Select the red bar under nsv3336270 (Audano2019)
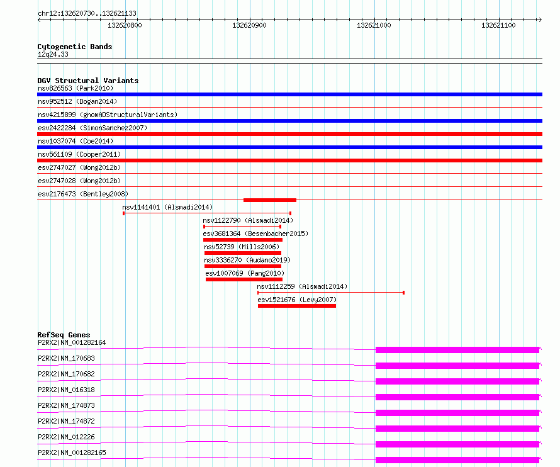Image resolution: width=560 pixels, height=467 pixels. click(x=243, y=266)
